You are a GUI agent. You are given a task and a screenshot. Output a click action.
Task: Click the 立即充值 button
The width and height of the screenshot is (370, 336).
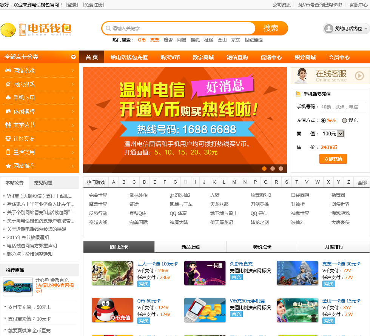point(333,159)
